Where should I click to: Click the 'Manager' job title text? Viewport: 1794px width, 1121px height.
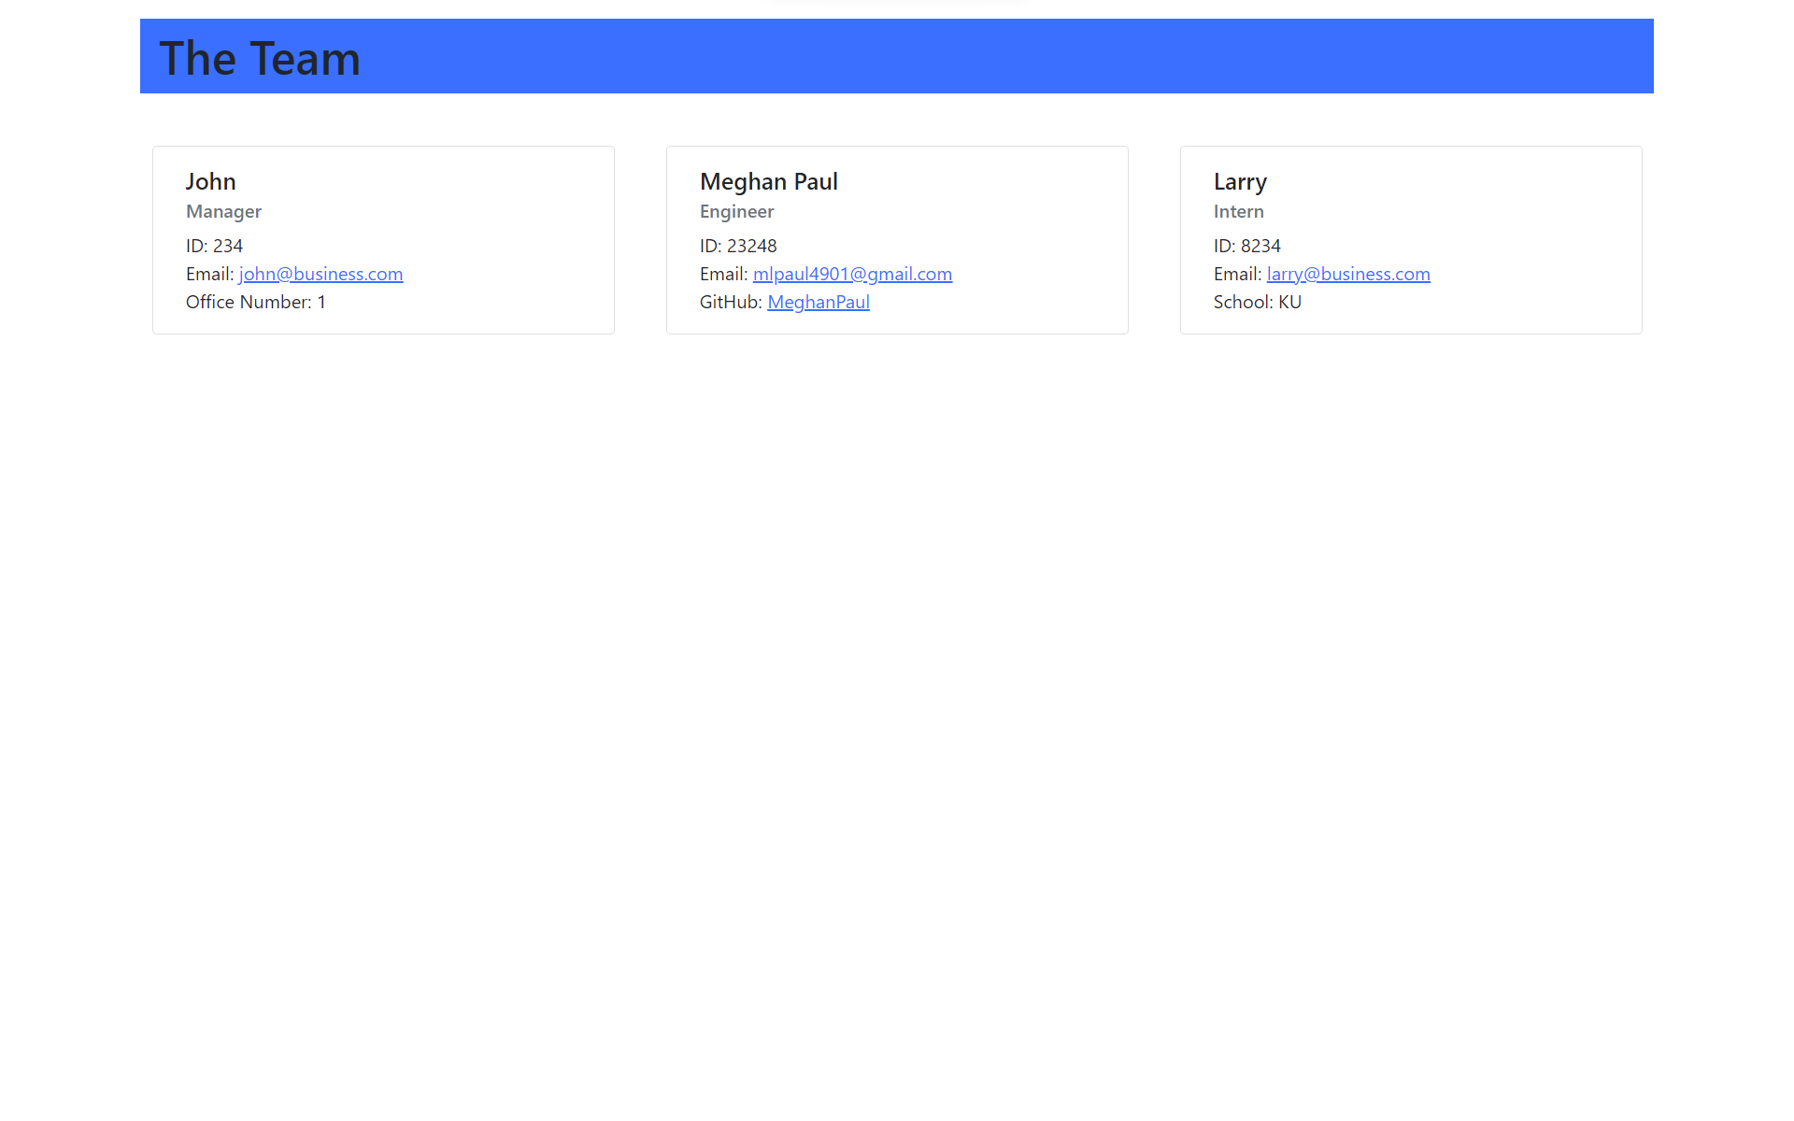pos(223,211)
